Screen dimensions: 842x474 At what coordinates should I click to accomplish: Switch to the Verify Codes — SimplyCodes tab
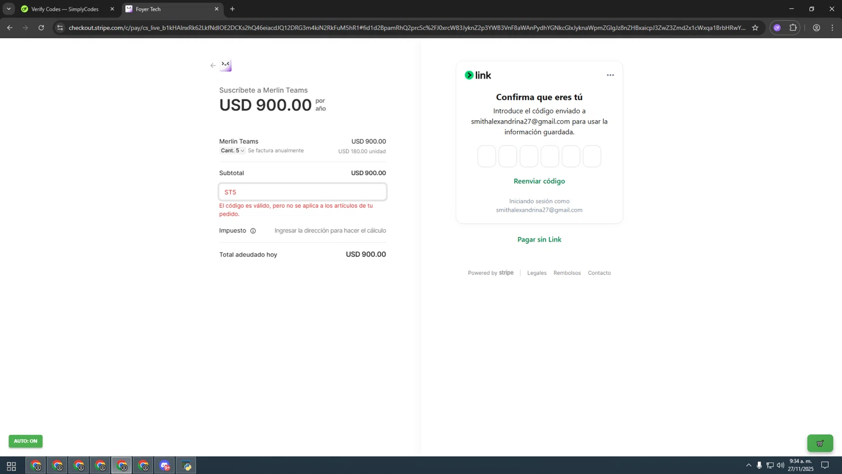click(65, 9)
